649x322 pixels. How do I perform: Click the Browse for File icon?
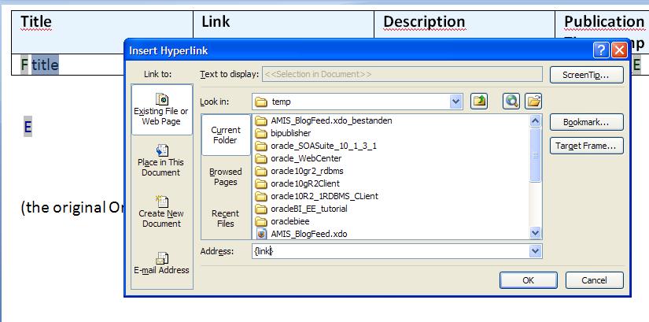point(533,101)
